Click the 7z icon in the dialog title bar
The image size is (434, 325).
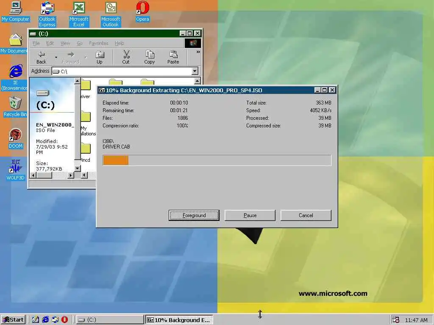pyautogui.click(x=102, y=90)
